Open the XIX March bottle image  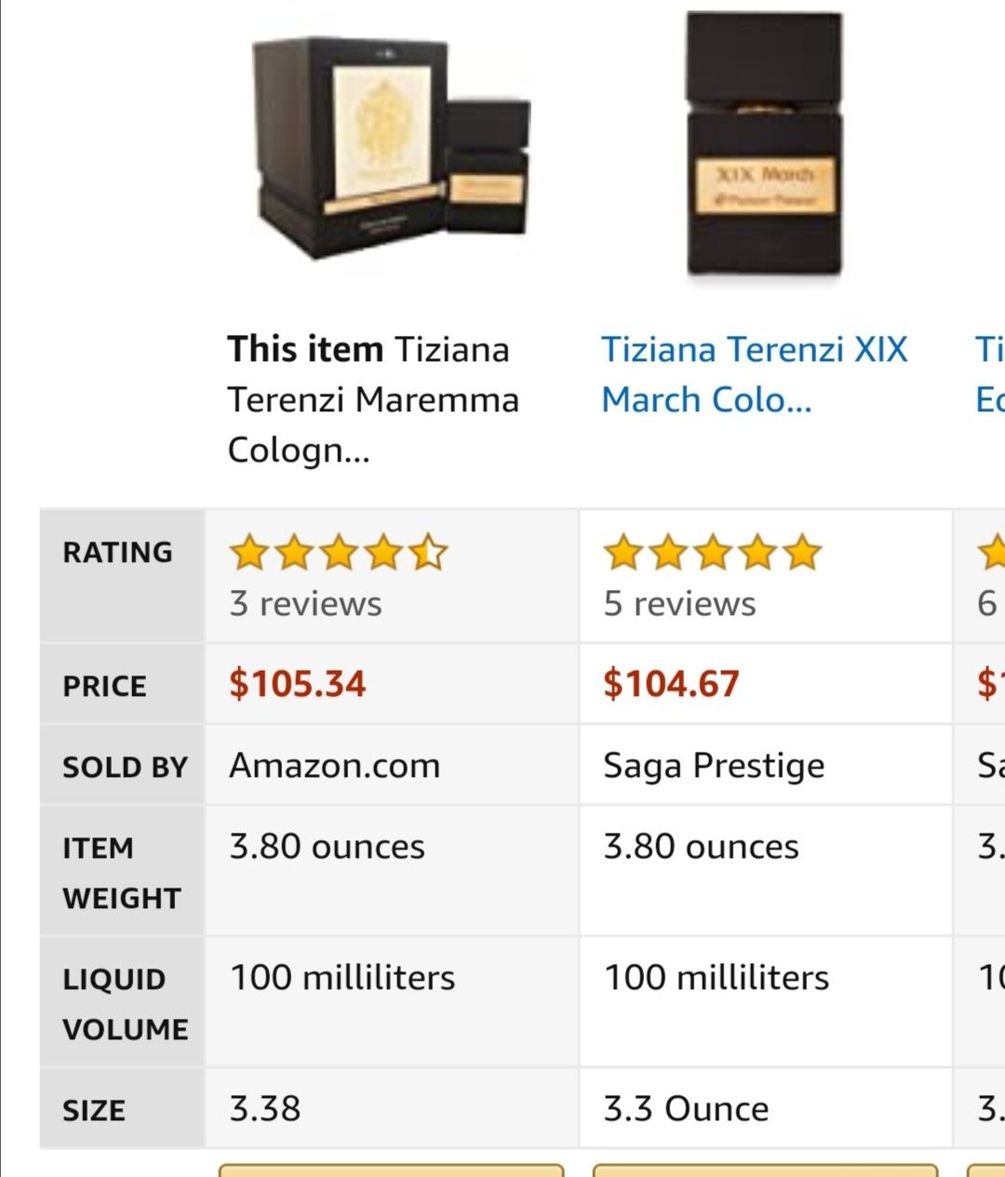point(763,146)
